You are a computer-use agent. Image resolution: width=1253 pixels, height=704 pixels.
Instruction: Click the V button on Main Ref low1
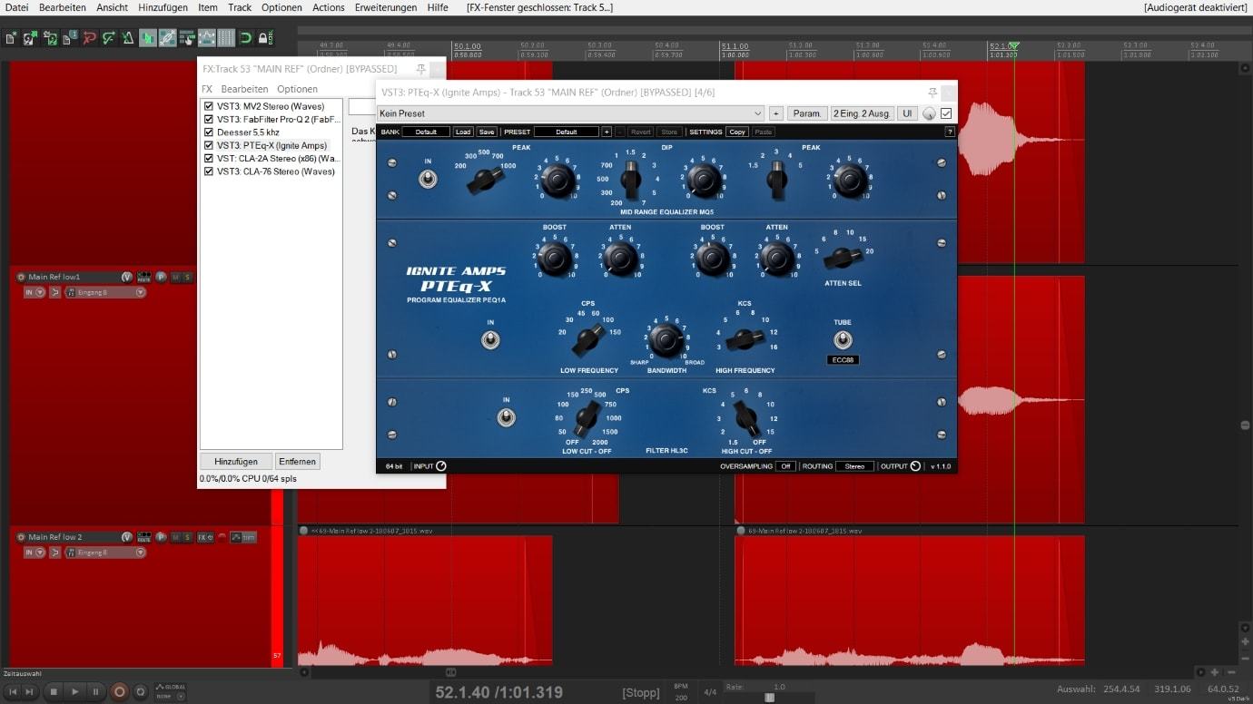pos(127,277)
